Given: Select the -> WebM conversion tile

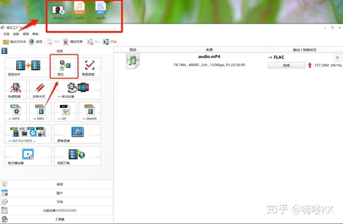Looking at the screenshot, I should (x=90, y=111).
